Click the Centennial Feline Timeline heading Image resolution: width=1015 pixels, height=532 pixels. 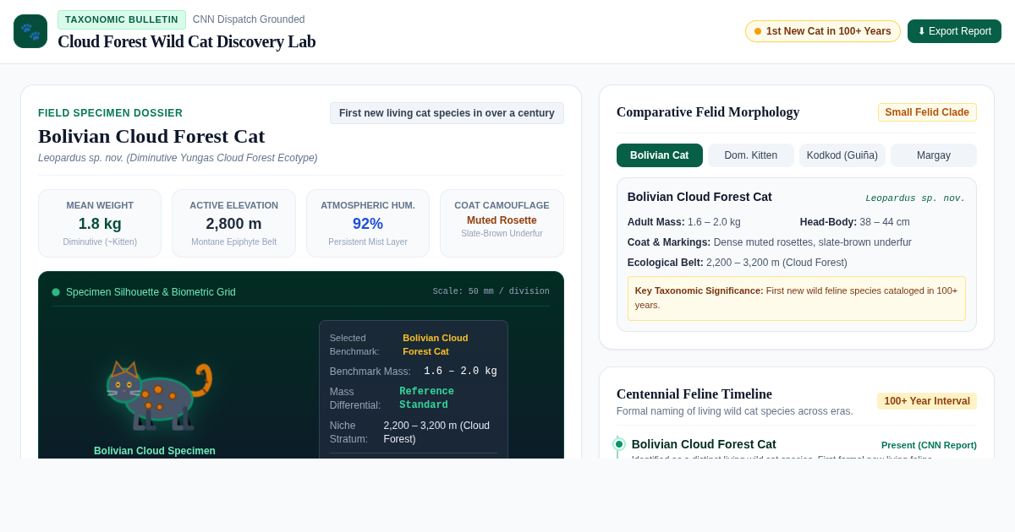(x=694, y=394)
